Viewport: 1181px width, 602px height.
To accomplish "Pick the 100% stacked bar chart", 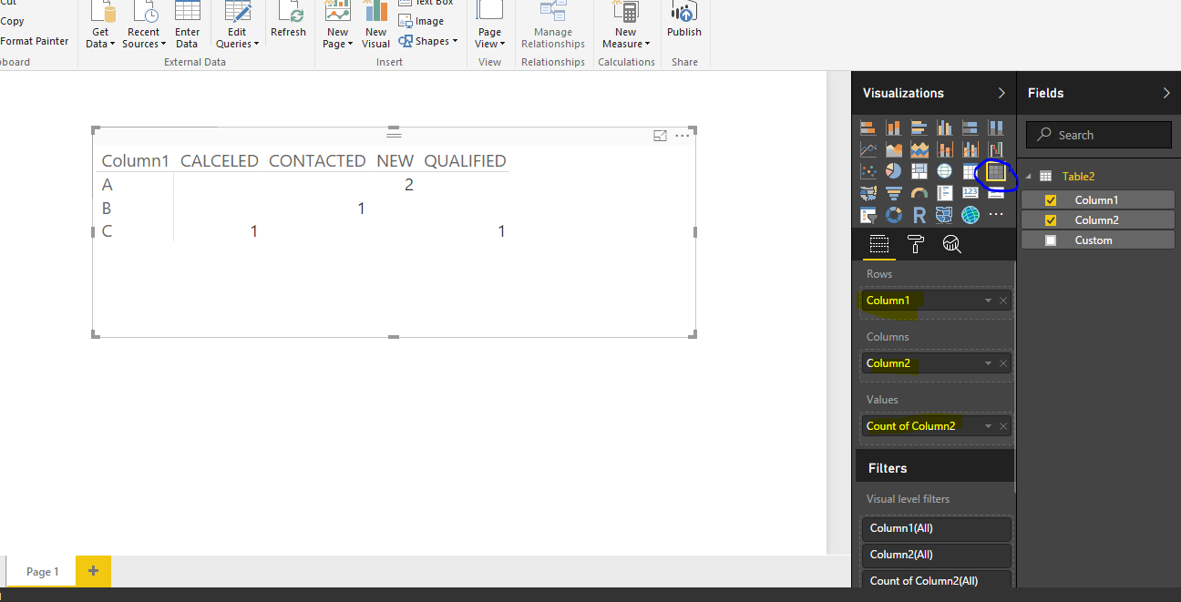I will 970,128.
